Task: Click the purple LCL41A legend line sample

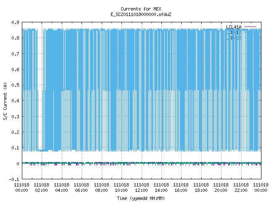Action: 250,27
